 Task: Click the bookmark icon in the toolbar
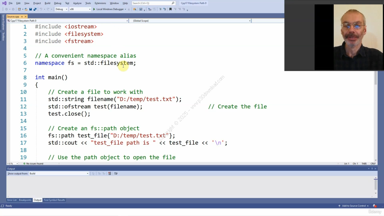[x=170, y=9]
